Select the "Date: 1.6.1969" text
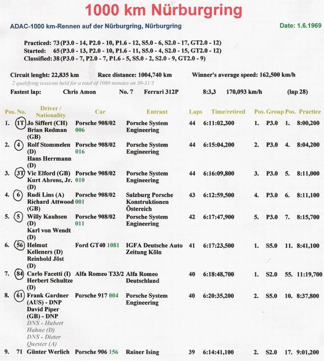Screen dimensions: 324x361 pos(300,26)
